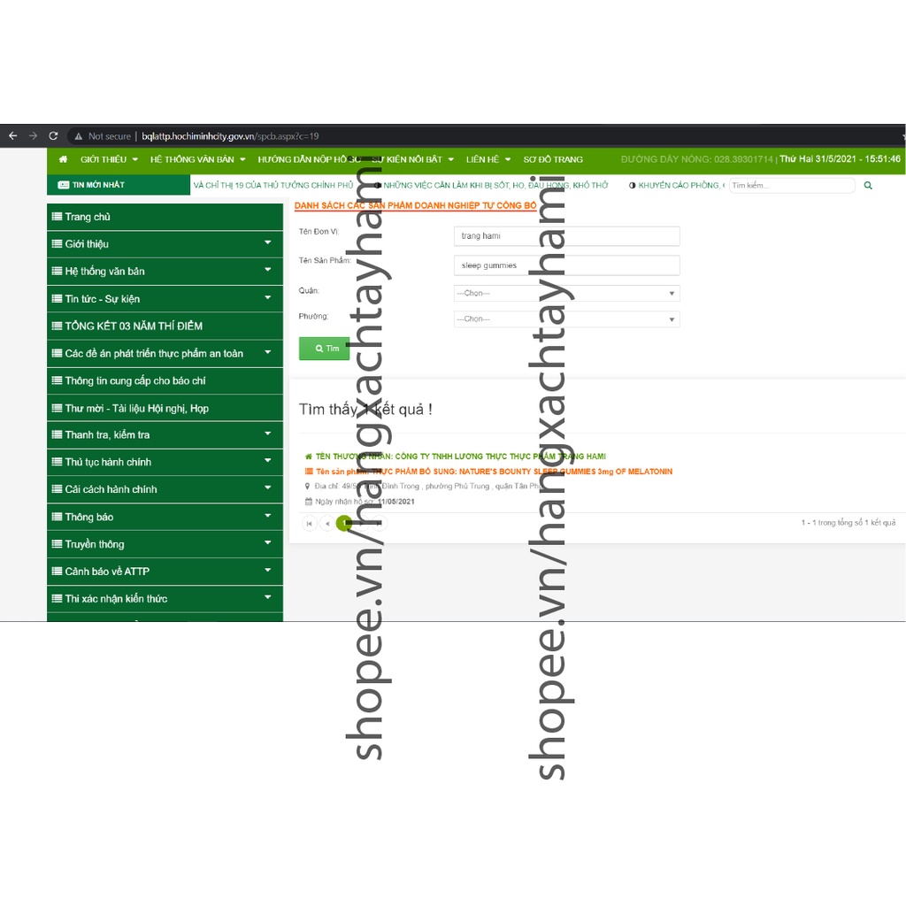Open the Quận dropdown

tap(566, 293)
